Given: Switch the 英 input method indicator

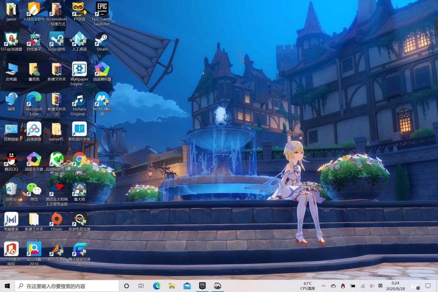Looking at the screenshot, I should 380,286.
